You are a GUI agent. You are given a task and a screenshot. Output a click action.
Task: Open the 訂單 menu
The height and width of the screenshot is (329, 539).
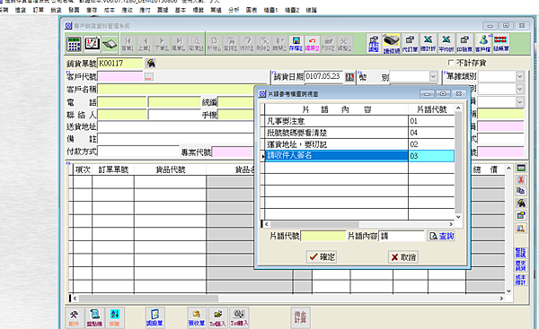(x=38, y=10)
